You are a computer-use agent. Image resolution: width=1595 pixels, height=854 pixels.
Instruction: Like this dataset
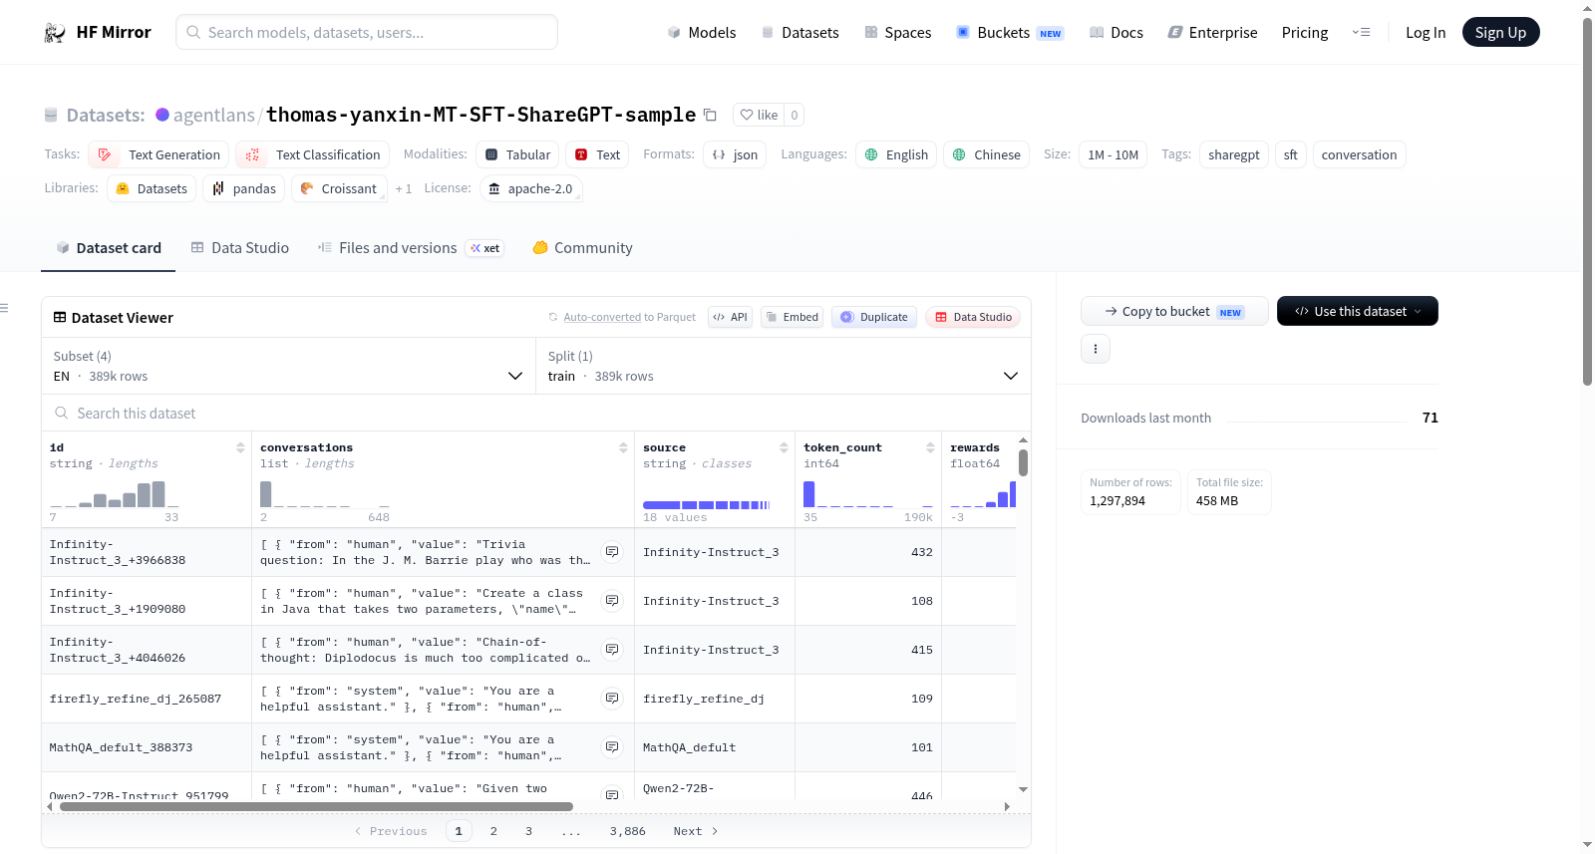tap(759, 115)
